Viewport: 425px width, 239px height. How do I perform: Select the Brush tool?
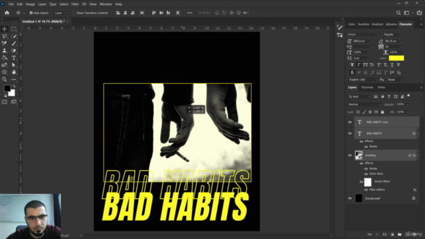13,43
